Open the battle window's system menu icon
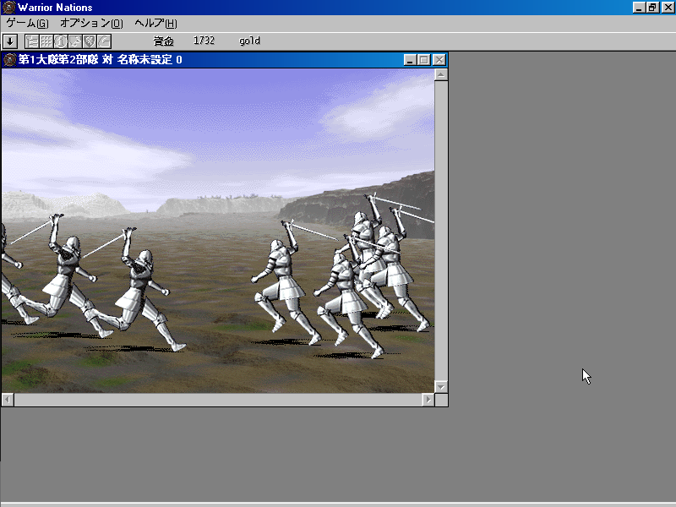This screenshot has width=676, height=507. 10,60
